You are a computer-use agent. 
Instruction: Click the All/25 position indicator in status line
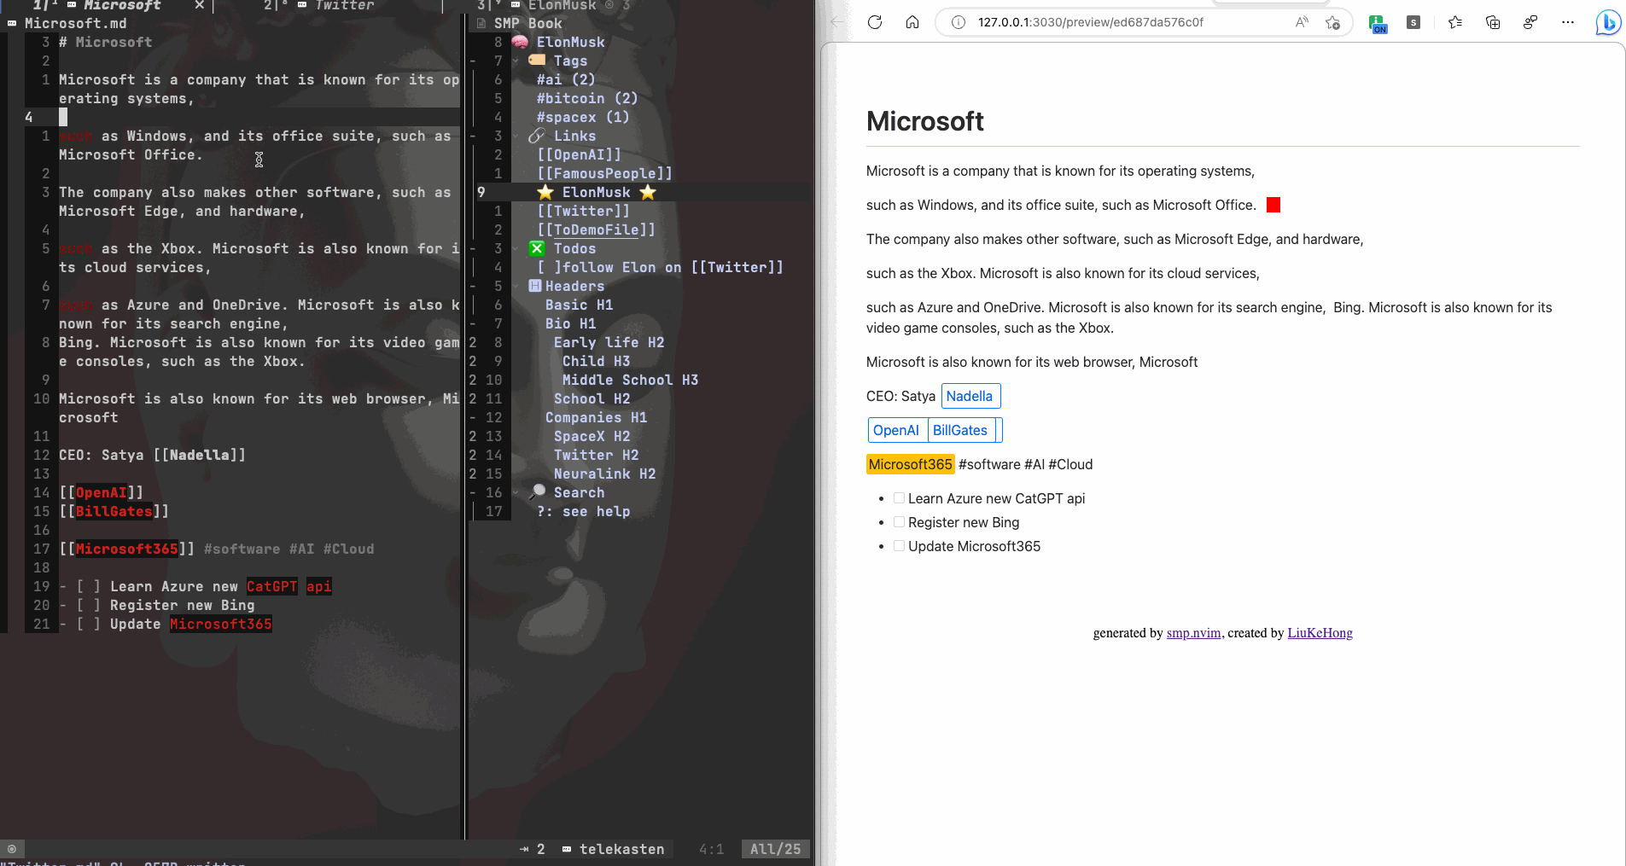click(x=775, y=849)
